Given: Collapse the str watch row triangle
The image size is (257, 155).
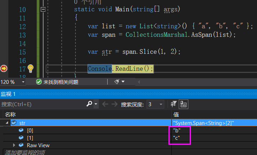Looking at the screenshot, I should [7, 123].
